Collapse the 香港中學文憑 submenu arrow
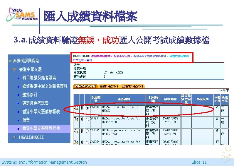 pyautogui.click(x=14, y=69)
